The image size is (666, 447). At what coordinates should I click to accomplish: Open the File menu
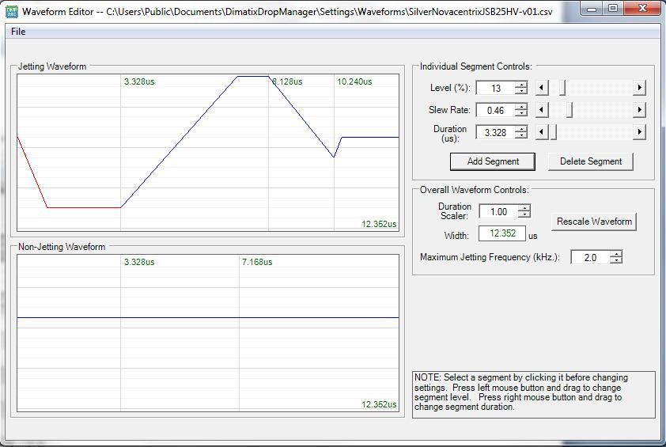[x=18, y=32]
